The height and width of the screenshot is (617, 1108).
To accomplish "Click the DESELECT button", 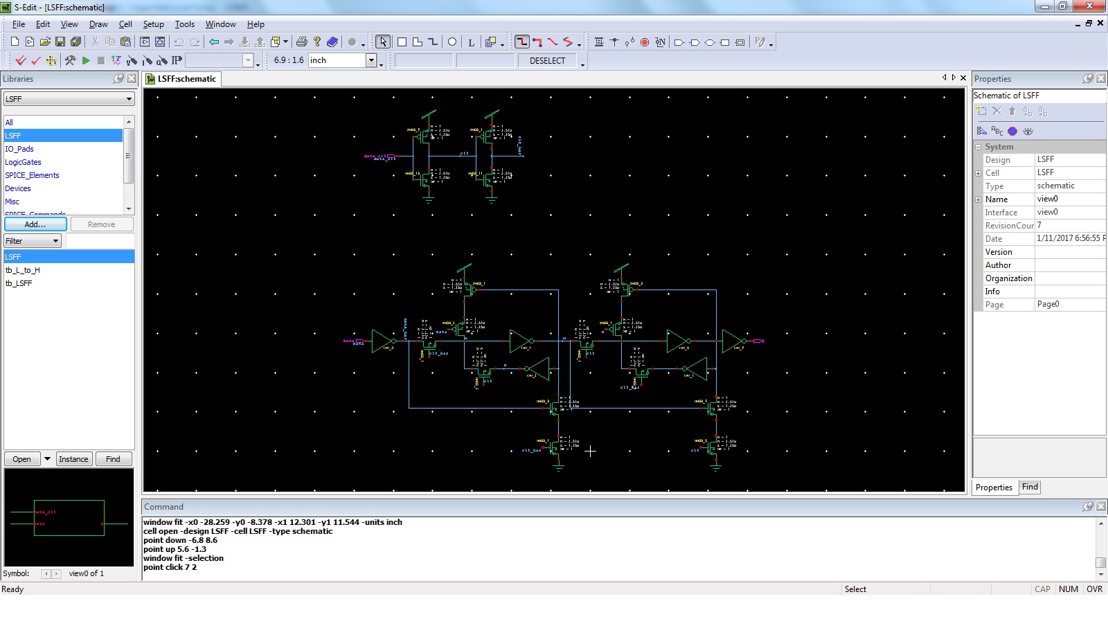I will 548,61.
